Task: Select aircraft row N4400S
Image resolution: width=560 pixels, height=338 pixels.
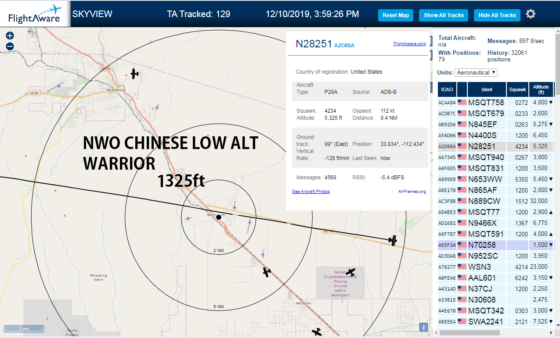Action: (x=496, y=135)
